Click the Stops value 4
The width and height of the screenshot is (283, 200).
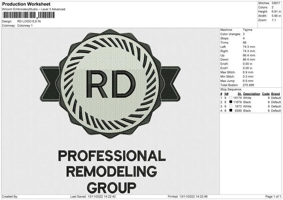[244, 39]
